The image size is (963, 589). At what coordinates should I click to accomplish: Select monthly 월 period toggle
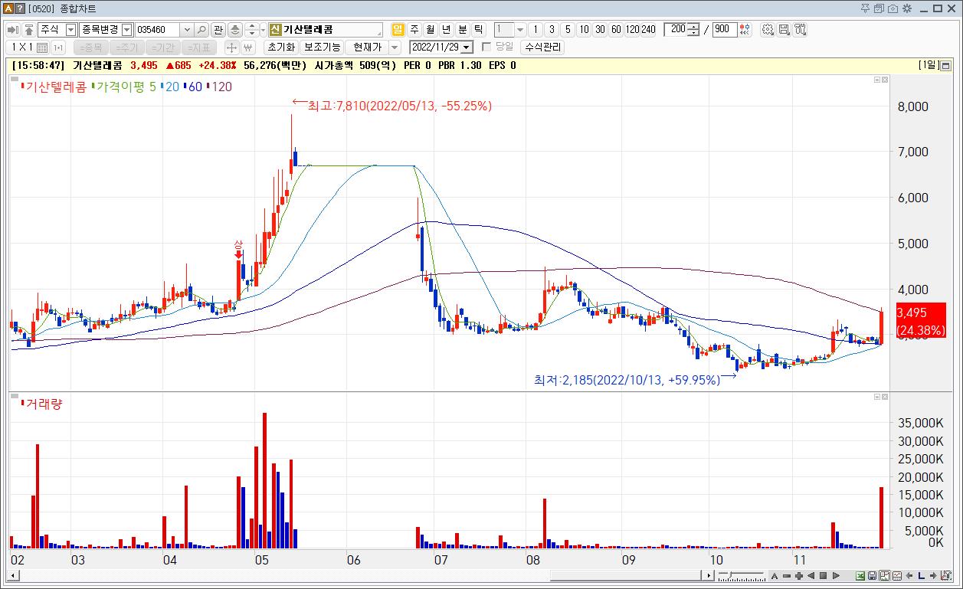coord(430,29)
